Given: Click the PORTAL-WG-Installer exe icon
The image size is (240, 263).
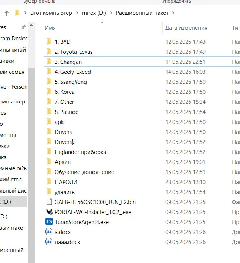Looking at the screenshot, I should coord(49,212).
